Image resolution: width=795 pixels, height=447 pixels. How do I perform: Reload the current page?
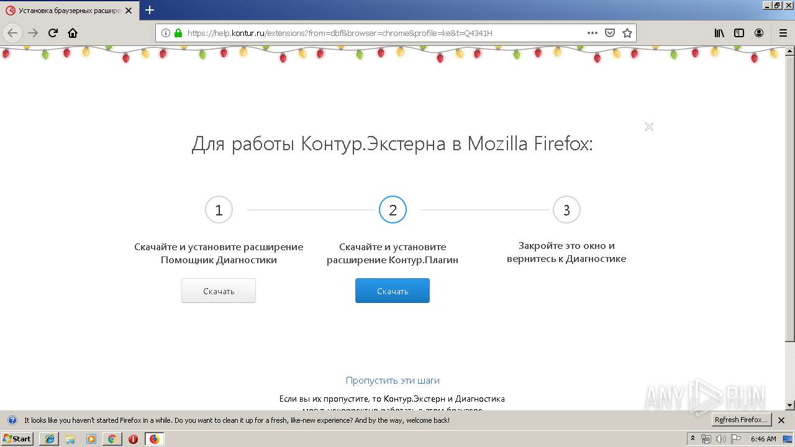[53, 33]
